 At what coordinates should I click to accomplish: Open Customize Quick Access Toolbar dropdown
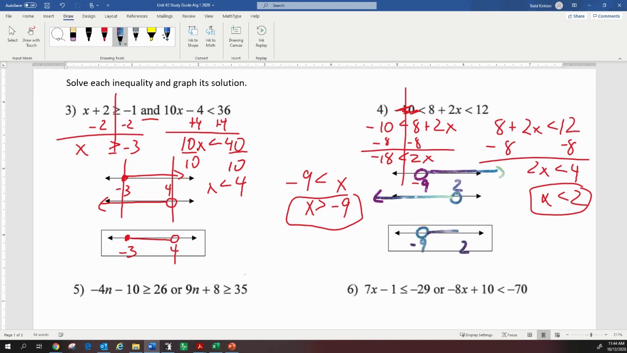click(x=107, y=5)
